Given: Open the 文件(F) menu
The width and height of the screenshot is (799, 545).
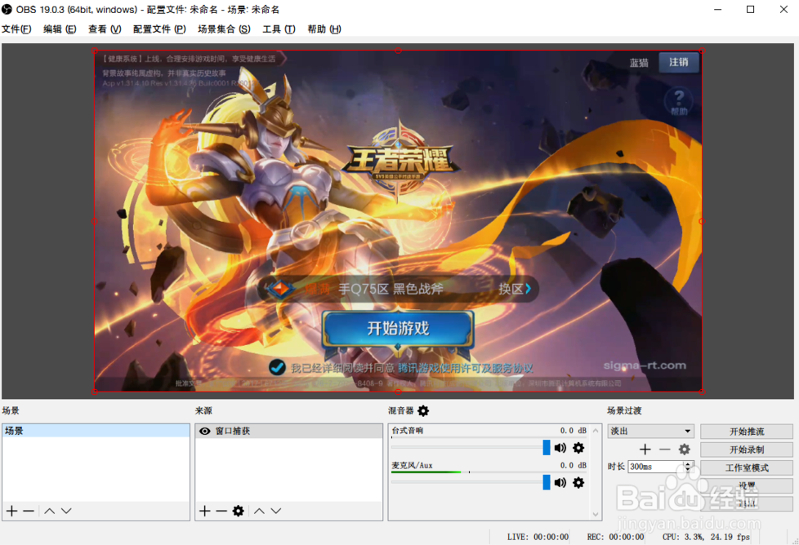Looking at the screenshot, I should 16,29.
